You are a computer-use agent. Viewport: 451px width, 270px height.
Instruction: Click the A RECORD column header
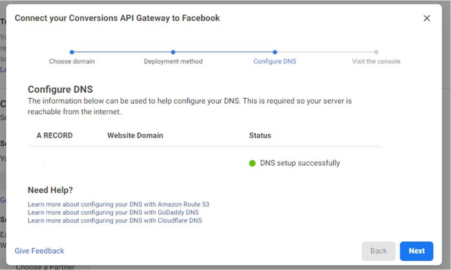tap(55, 135)
